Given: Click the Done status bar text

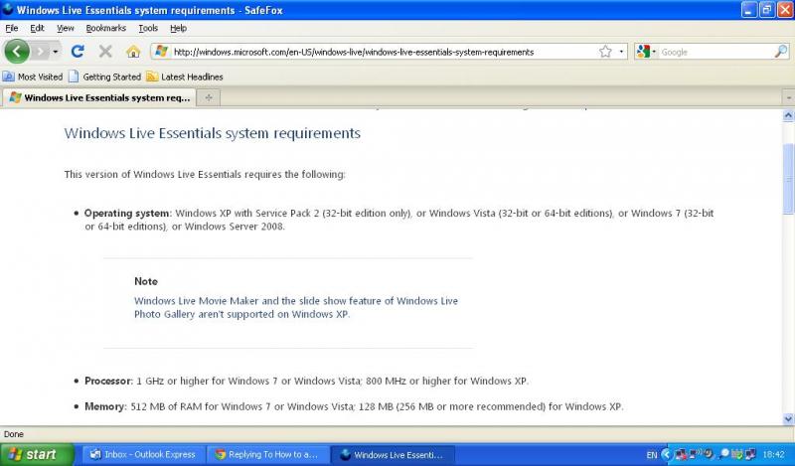Looking at the screenshot, I should 14,434.
